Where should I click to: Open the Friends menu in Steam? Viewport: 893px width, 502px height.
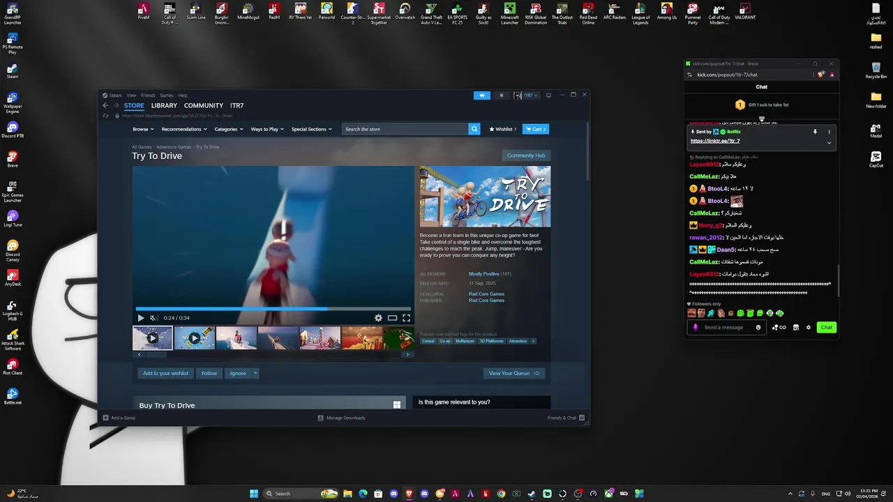point(148,95)
